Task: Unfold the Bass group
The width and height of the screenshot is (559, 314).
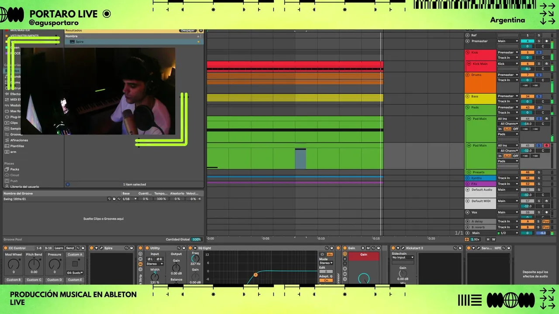Action: click(x=467, y=96)
